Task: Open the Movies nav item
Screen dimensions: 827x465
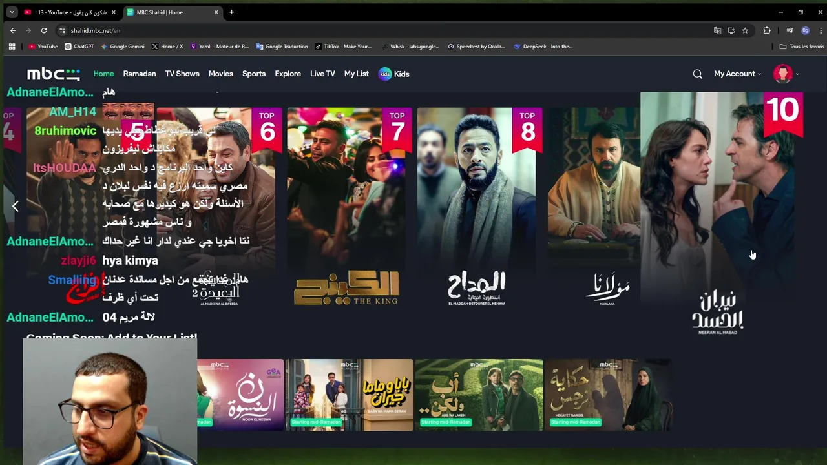Action: click(x=221, y=74)
